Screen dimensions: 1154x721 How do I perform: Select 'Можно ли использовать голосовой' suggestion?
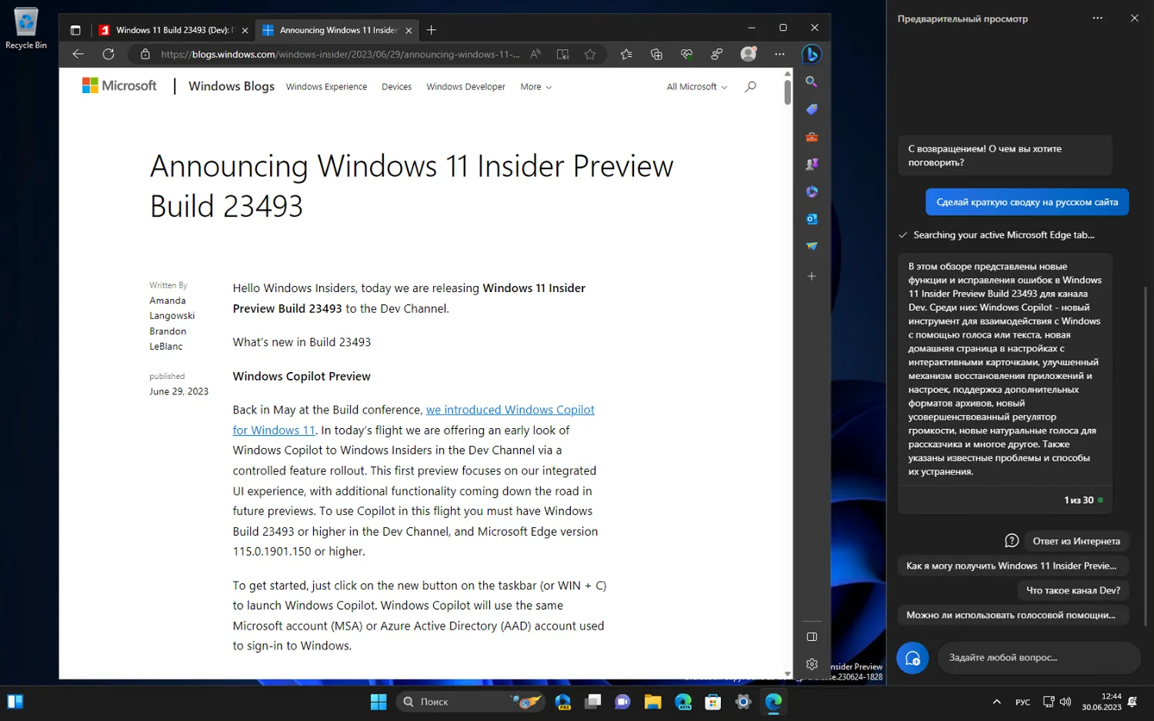(x=1012, y=615)
